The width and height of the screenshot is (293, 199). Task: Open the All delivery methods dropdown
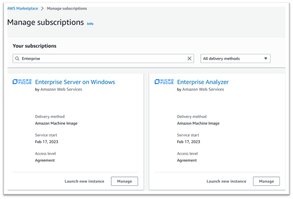pyautogui.click(x=235, y=59)
